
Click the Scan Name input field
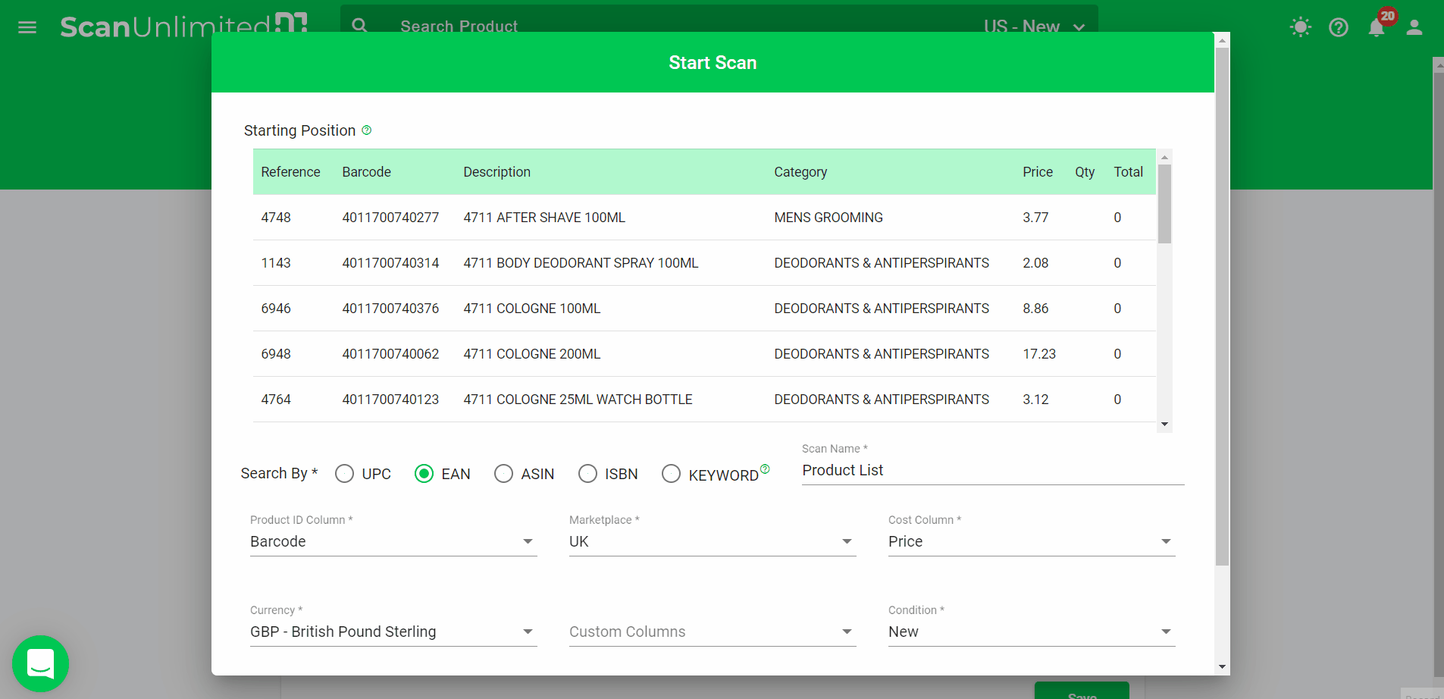(991, 471)
